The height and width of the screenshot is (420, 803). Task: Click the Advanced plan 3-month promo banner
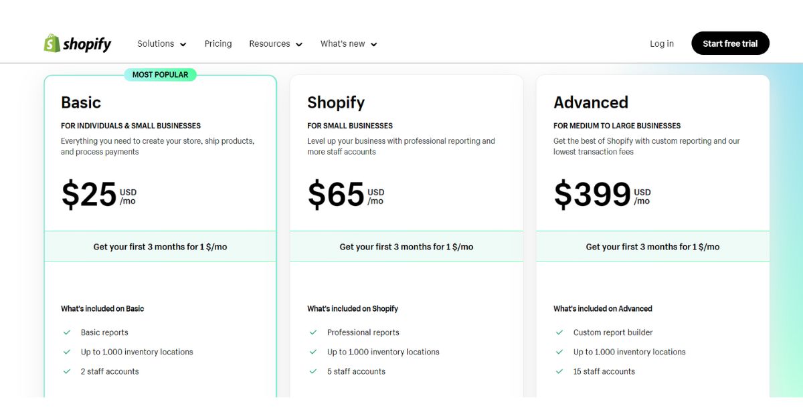(652, 246)
